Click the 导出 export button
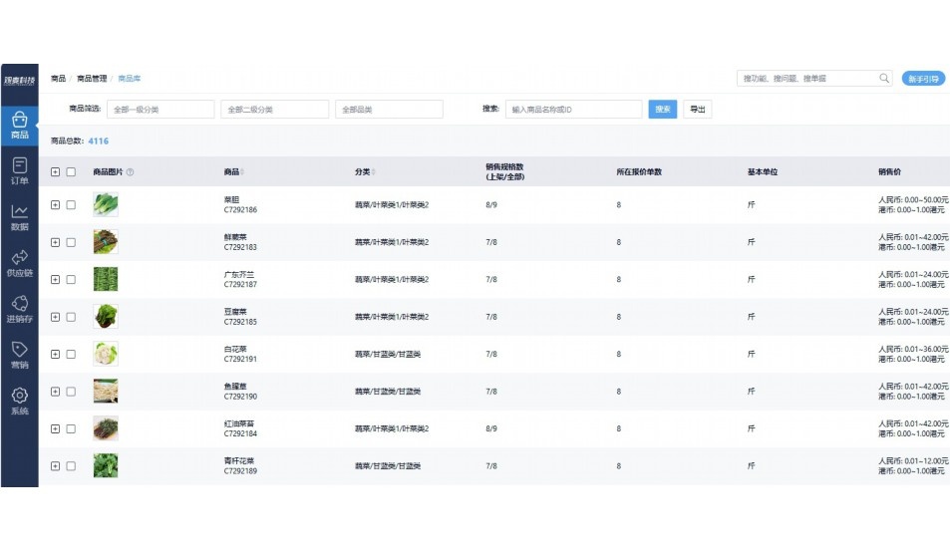Screen dimensions: 950x551 coord(697,110)
